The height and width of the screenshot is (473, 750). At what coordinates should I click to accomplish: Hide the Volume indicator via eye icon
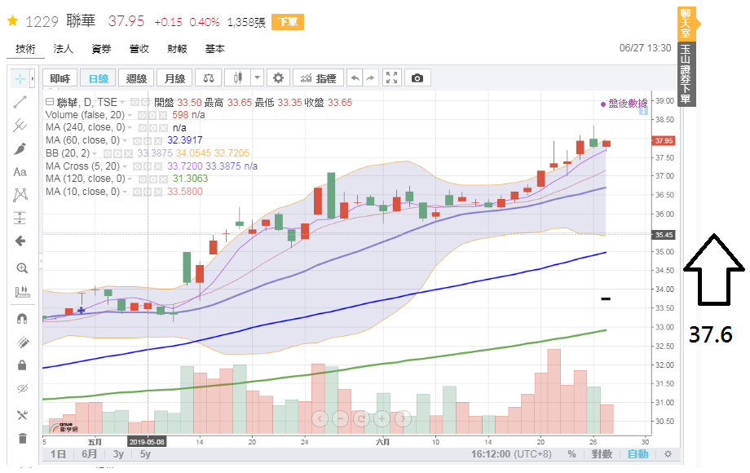click(x=142, y=115)
